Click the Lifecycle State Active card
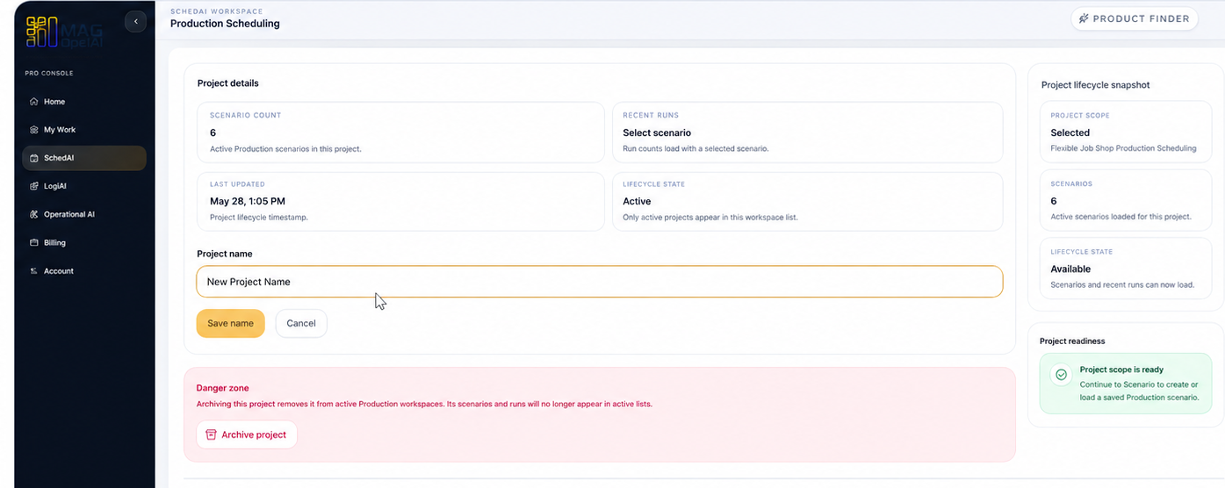The image size is (1225, 488). (x=808, y=201)
